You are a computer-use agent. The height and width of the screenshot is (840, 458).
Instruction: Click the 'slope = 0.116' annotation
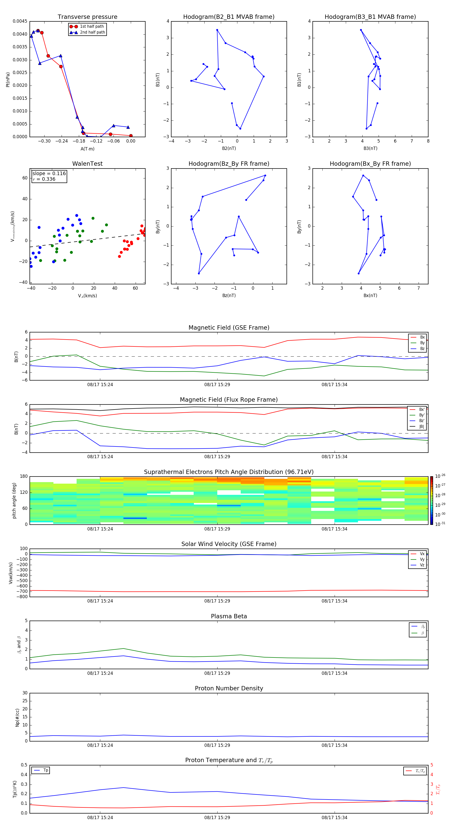49,174
